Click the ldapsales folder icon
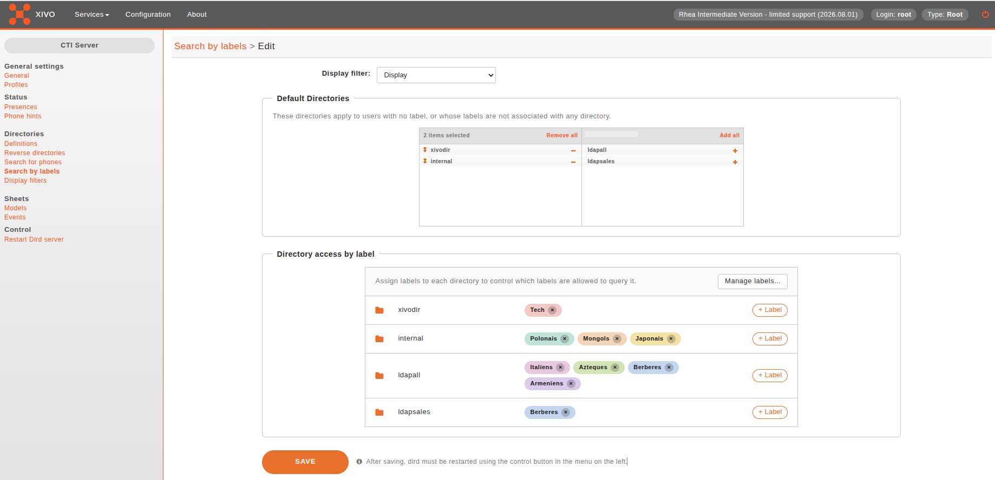 point(379,412)
